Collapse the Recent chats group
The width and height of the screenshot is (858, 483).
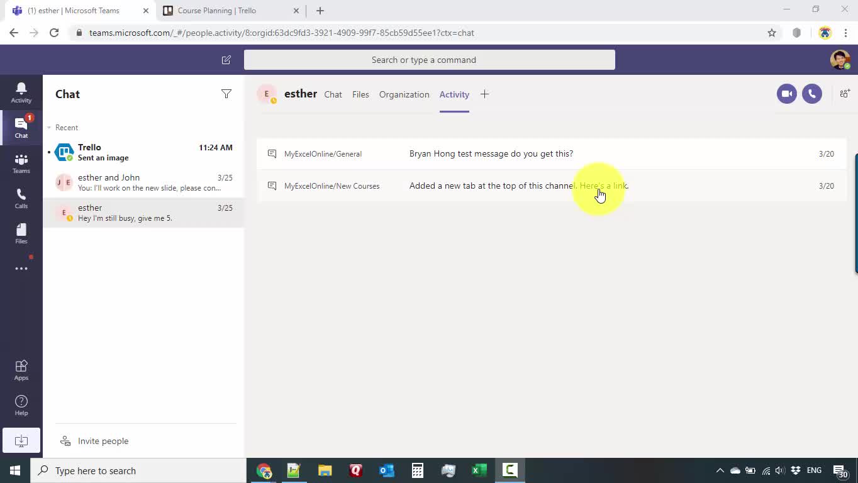(x=49, y=128)
